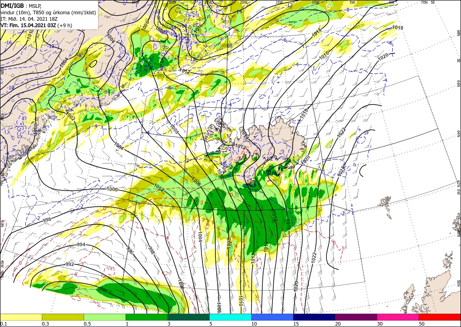Click the cyan 5 mm legend swatch
Image resolution: width=461 pixels, height=327 pixels.
click(x=230, y=317)
